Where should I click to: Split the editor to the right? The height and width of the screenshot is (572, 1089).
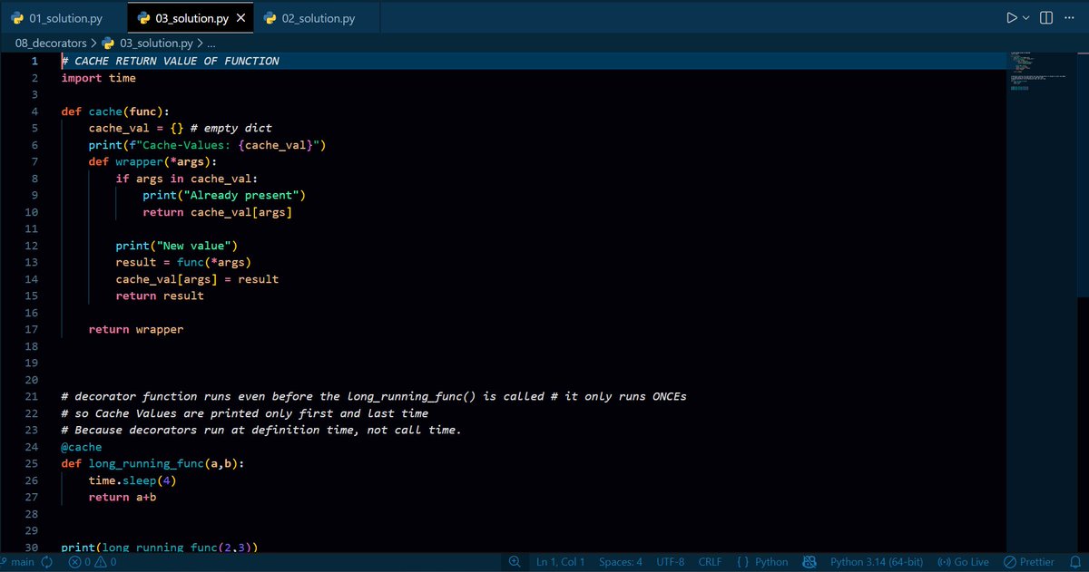[x=1046, y=18]
